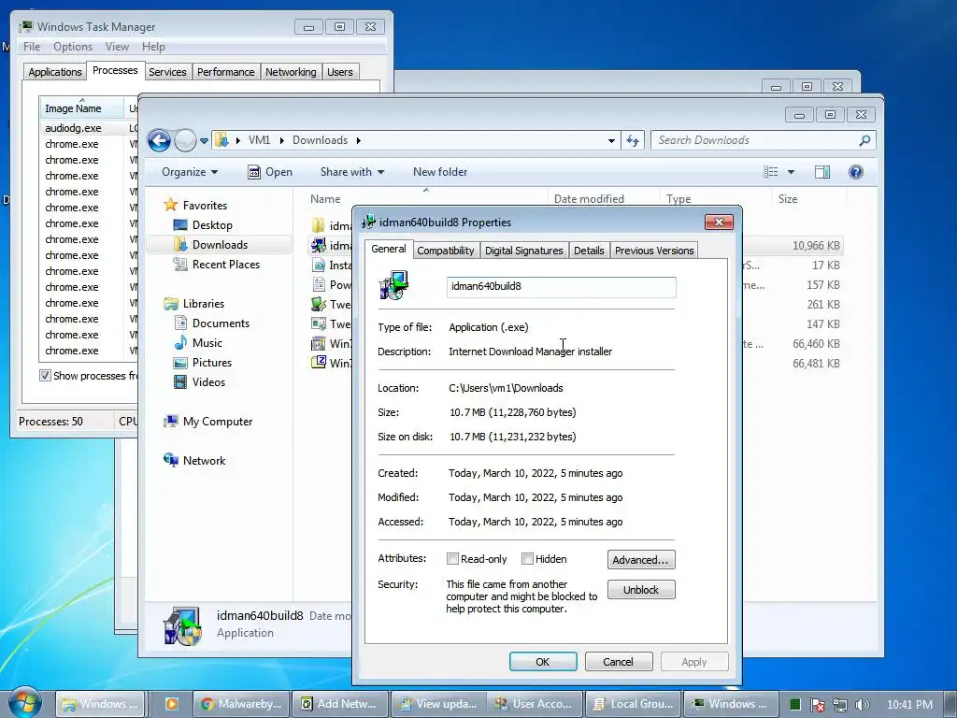Toggle Show processes from all users checkbox
The height and width of the screenshot is (718, 957).
45,376
